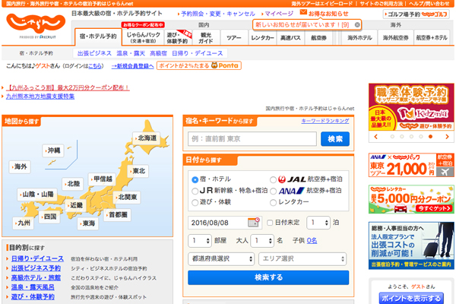Image resolution: width=456 pixels, height=304 pixels.
Task: Select JAL 航空券+宿泊 radio option
Action: point(273,179)
